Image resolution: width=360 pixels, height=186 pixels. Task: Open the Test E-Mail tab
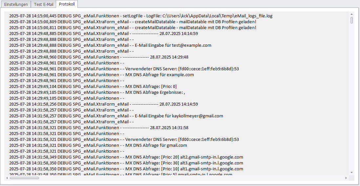43,4
